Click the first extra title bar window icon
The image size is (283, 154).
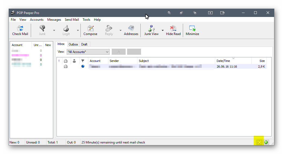point(169,13)
